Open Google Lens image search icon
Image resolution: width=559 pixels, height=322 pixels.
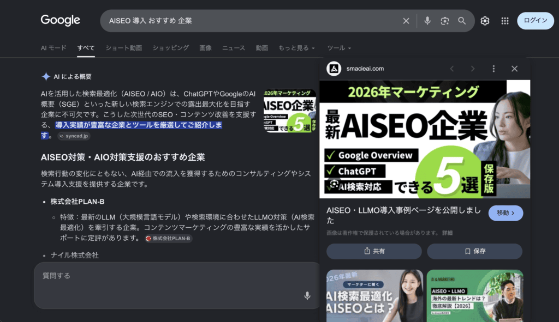pyautogui.click(x=444, y=21)
